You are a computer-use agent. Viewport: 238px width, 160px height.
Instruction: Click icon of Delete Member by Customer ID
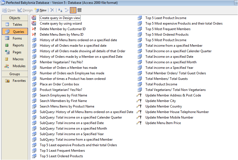click(x=34, y=29)
